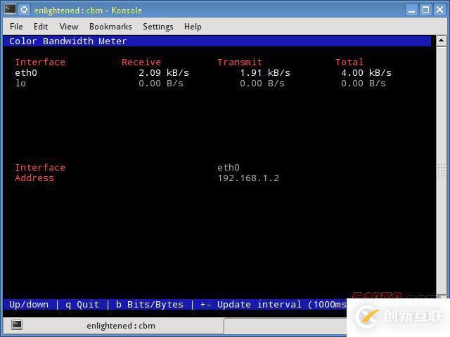Open the Help menu
Image resolution: width=450 pixels, height=337 pixels.
(x=193, y=27)
